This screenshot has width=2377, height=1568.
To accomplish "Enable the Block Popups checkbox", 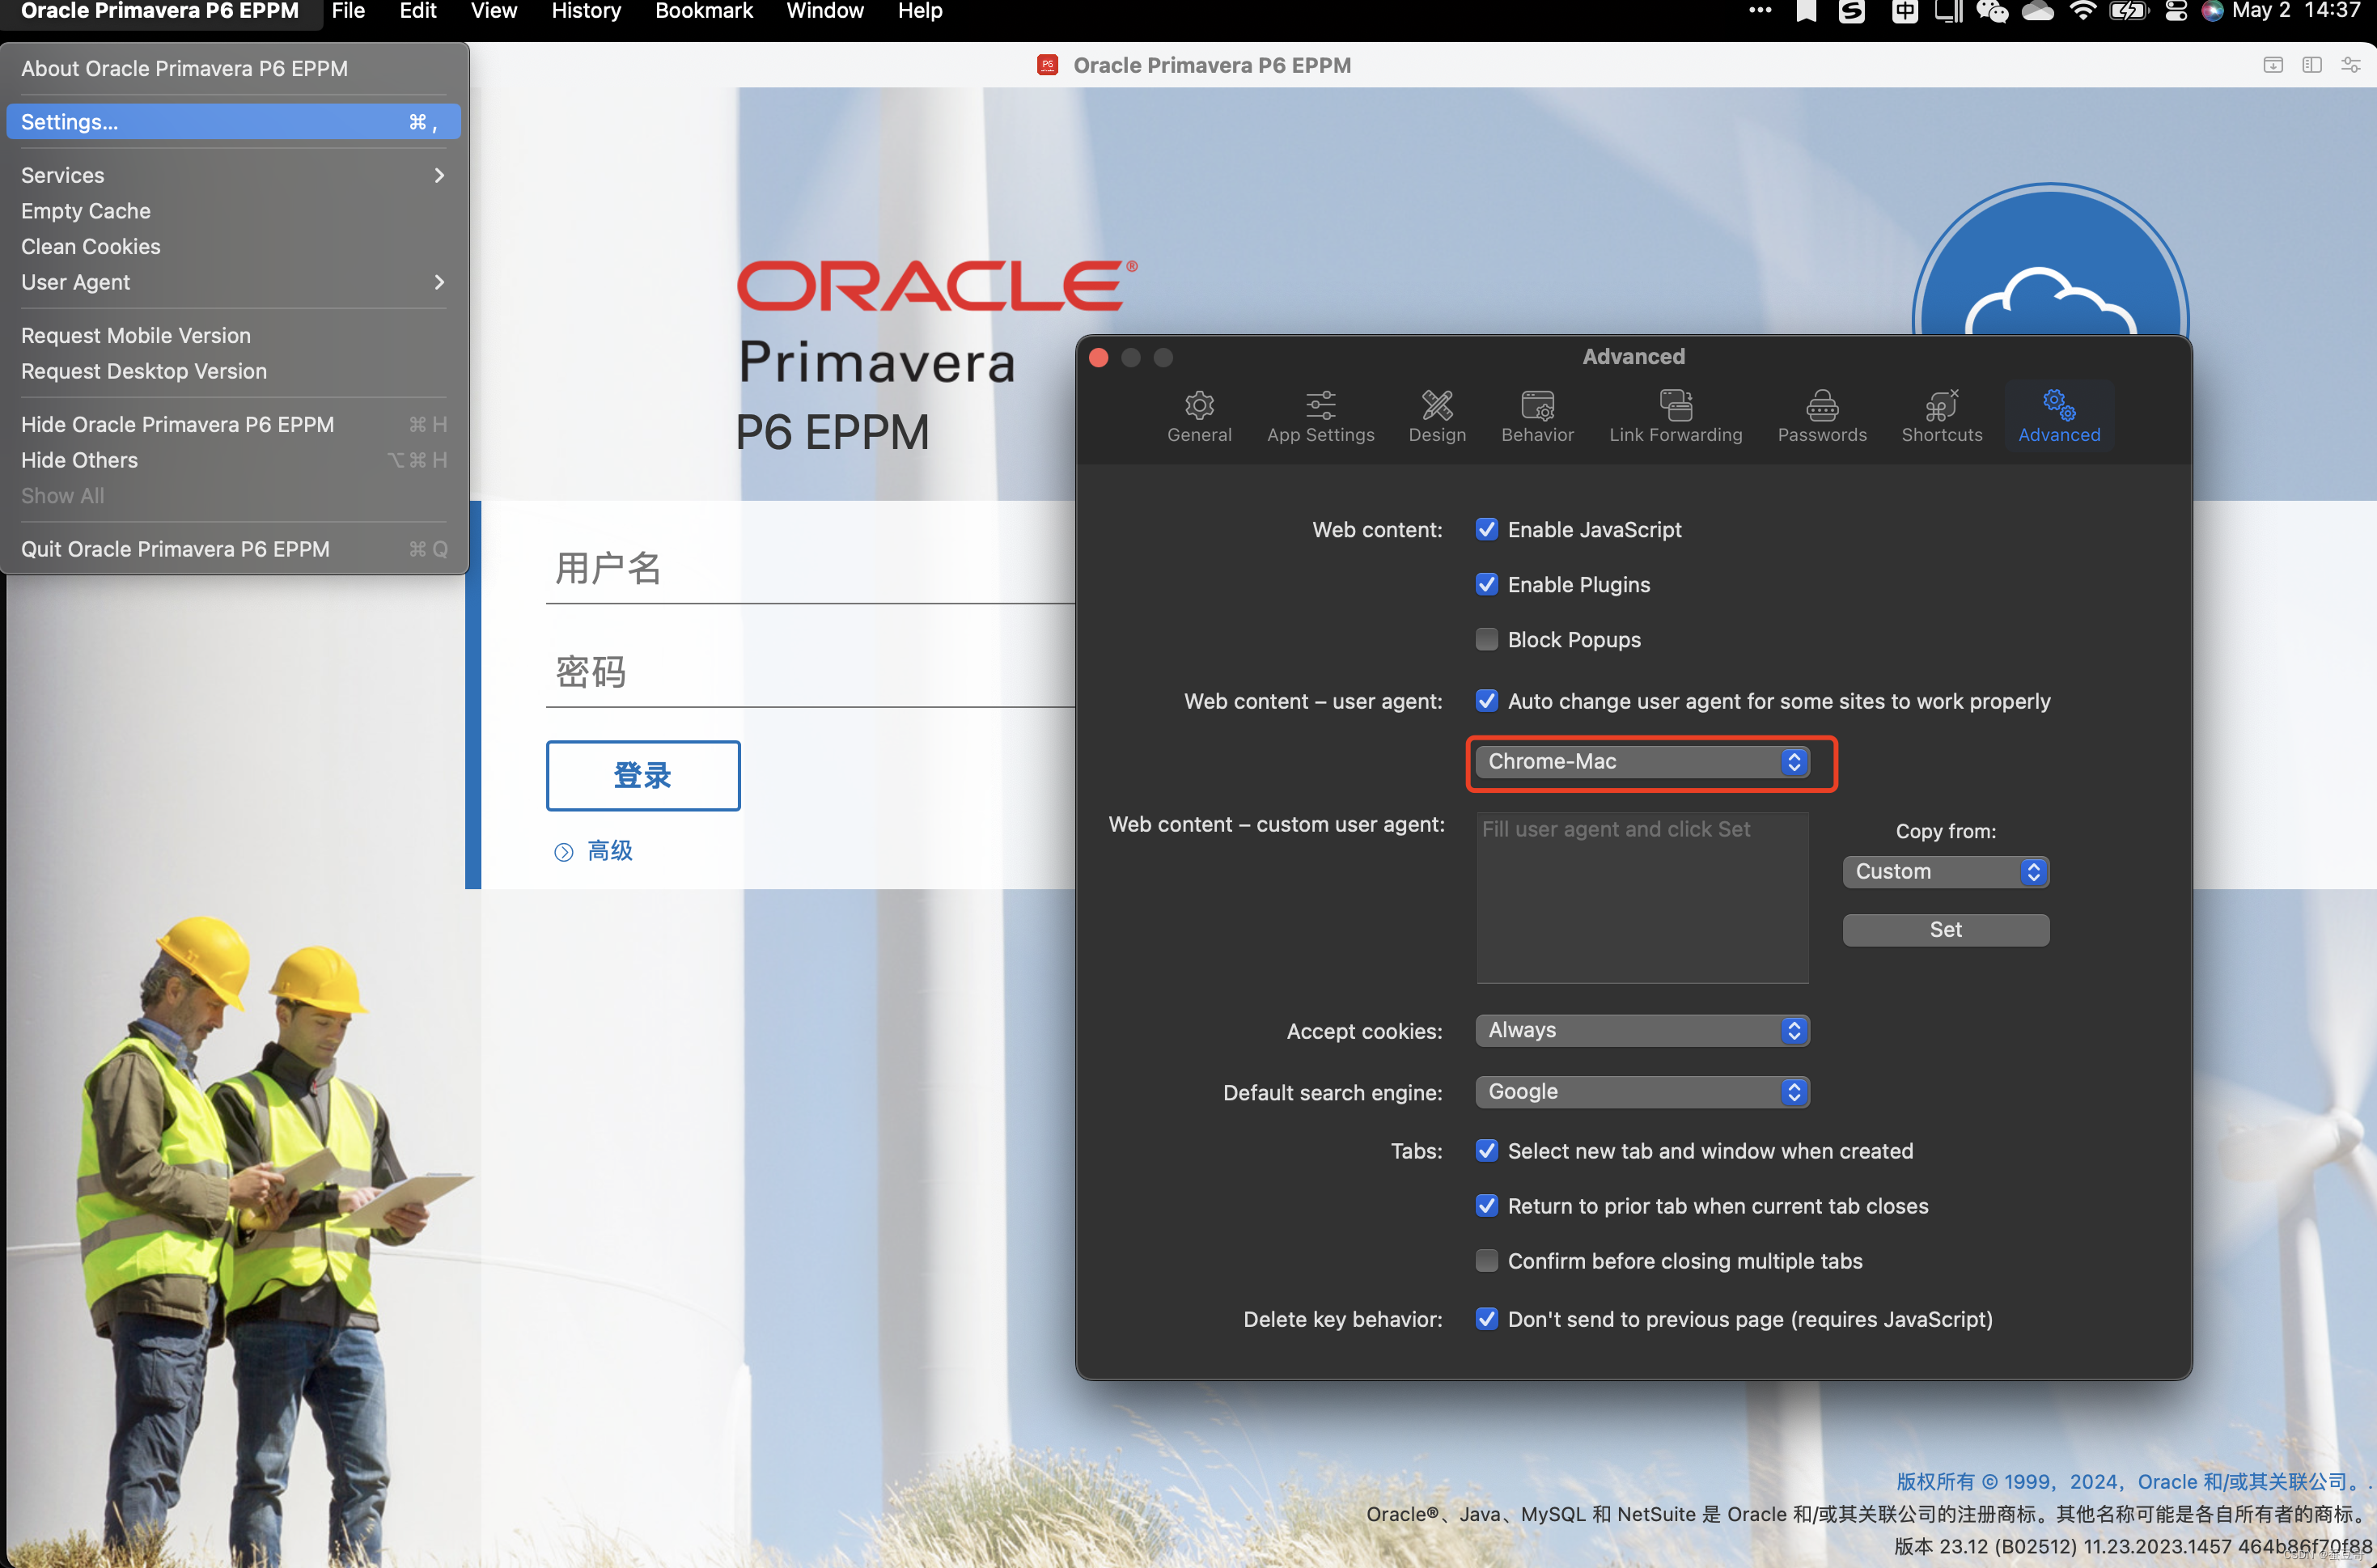I will click(x=1486, y=639).
